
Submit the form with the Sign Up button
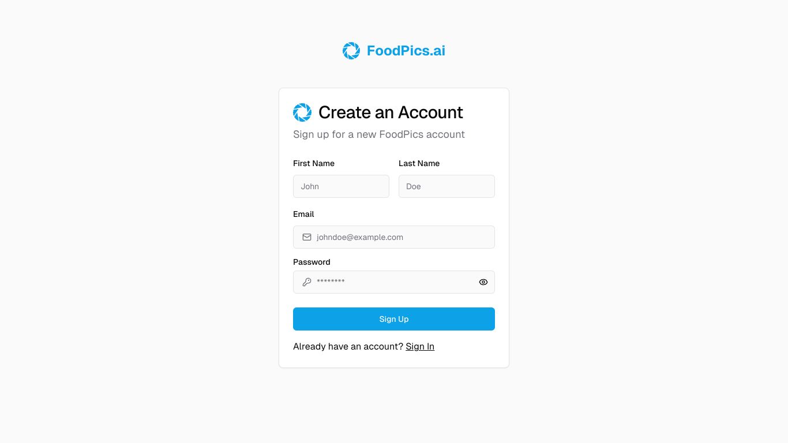394,319
